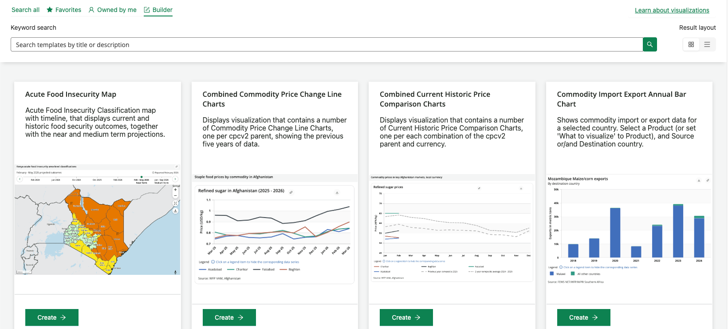Click Combined Current Historic Price Comparison Charts title

435,99
